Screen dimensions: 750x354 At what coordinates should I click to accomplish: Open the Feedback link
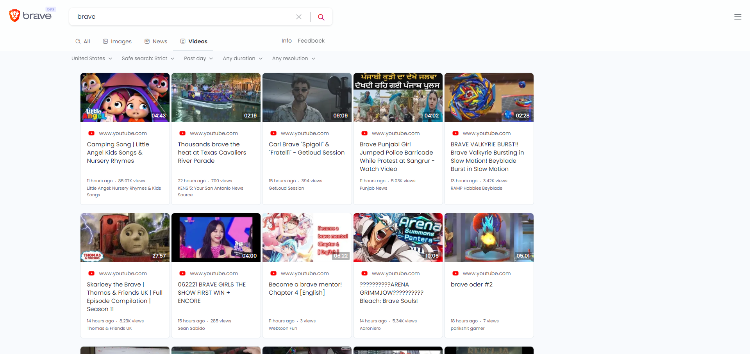[x=311, y=41]
